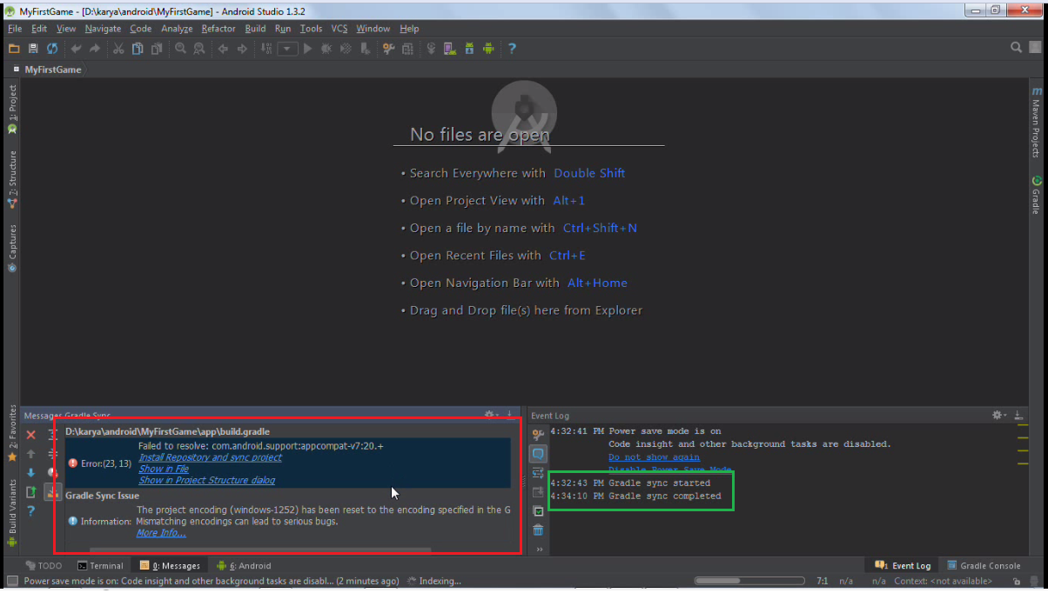This screenshot has width=1048, height=593.
Task: Open the SDK Manager icon
Action: 469,49
